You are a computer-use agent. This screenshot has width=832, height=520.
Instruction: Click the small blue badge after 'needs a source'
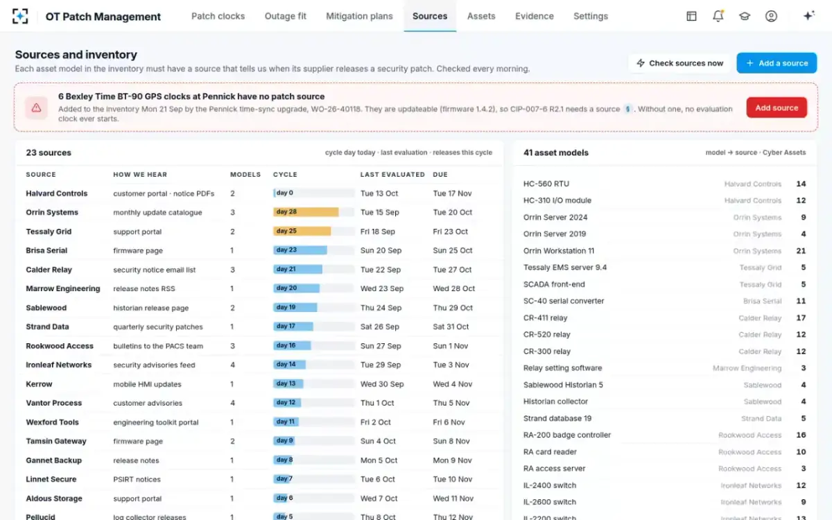coord(627,109)
